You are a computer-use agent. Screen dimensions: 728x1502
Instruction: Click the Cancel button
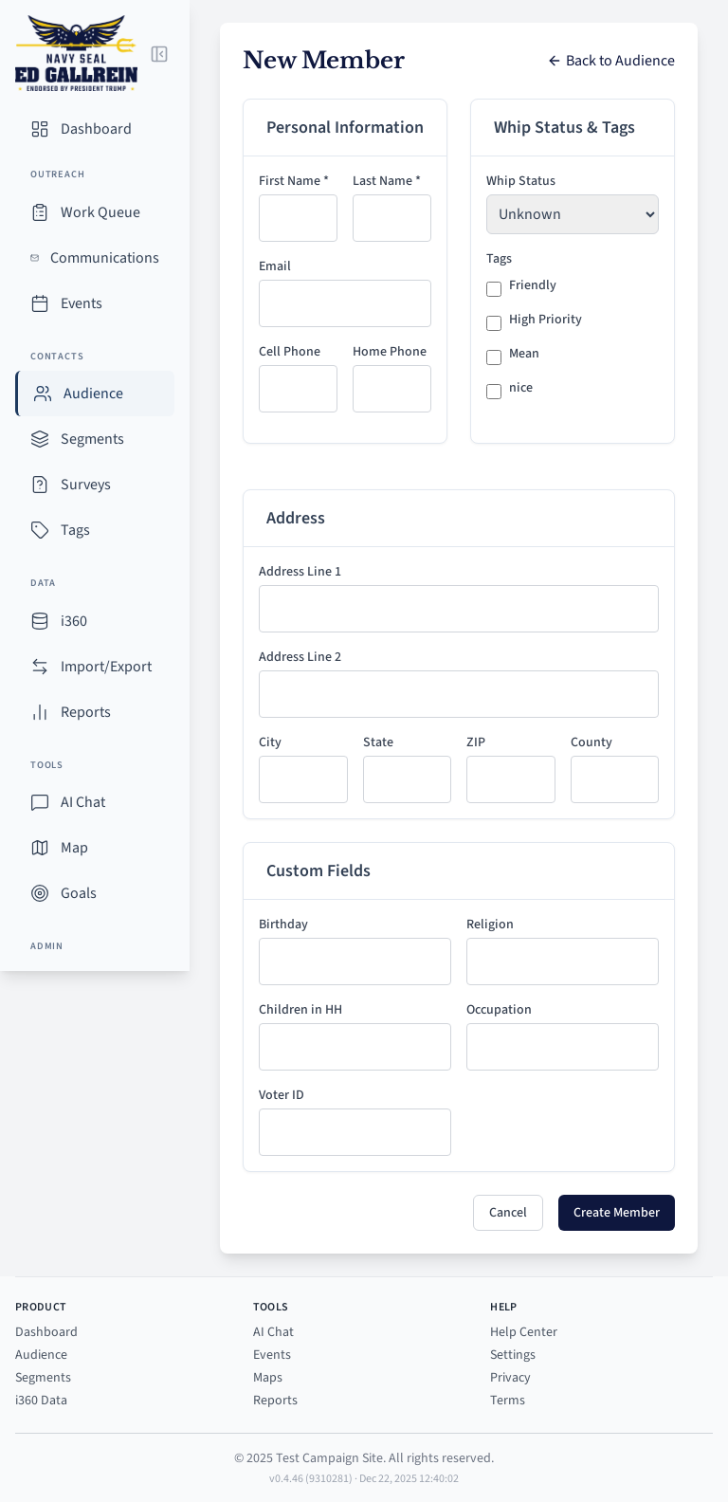[x=507, y=1213]
